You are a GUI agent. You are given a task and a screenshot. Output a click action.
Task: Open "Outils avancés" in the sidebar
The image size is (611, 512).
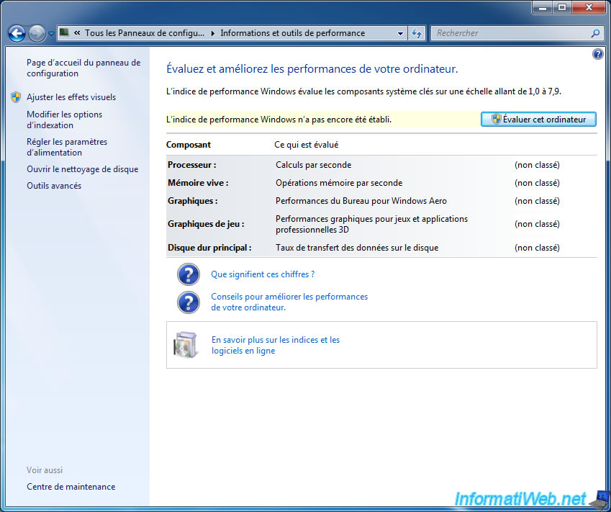54,186
